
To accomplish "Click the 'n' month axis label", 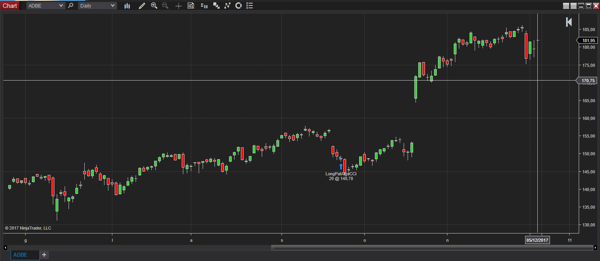I will pos(447,240).
